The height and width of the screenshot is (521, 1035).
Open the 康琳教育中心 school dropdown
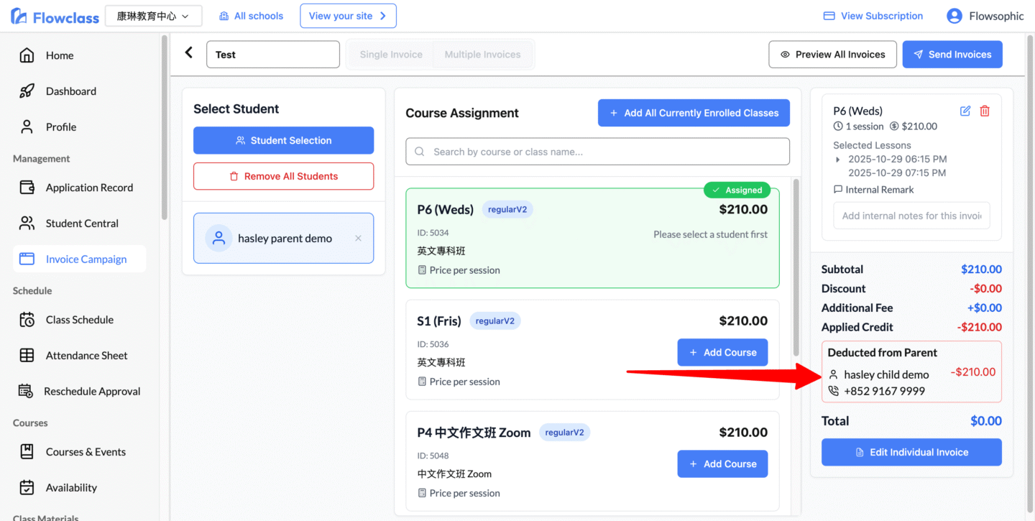click(x=153, y=16)
